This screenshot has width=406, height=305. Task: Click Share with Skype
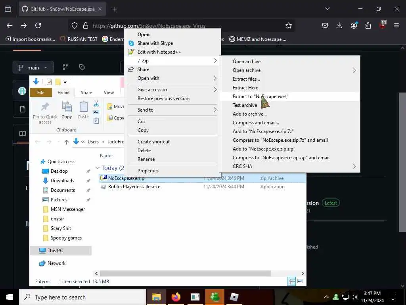tap(172, 43)
